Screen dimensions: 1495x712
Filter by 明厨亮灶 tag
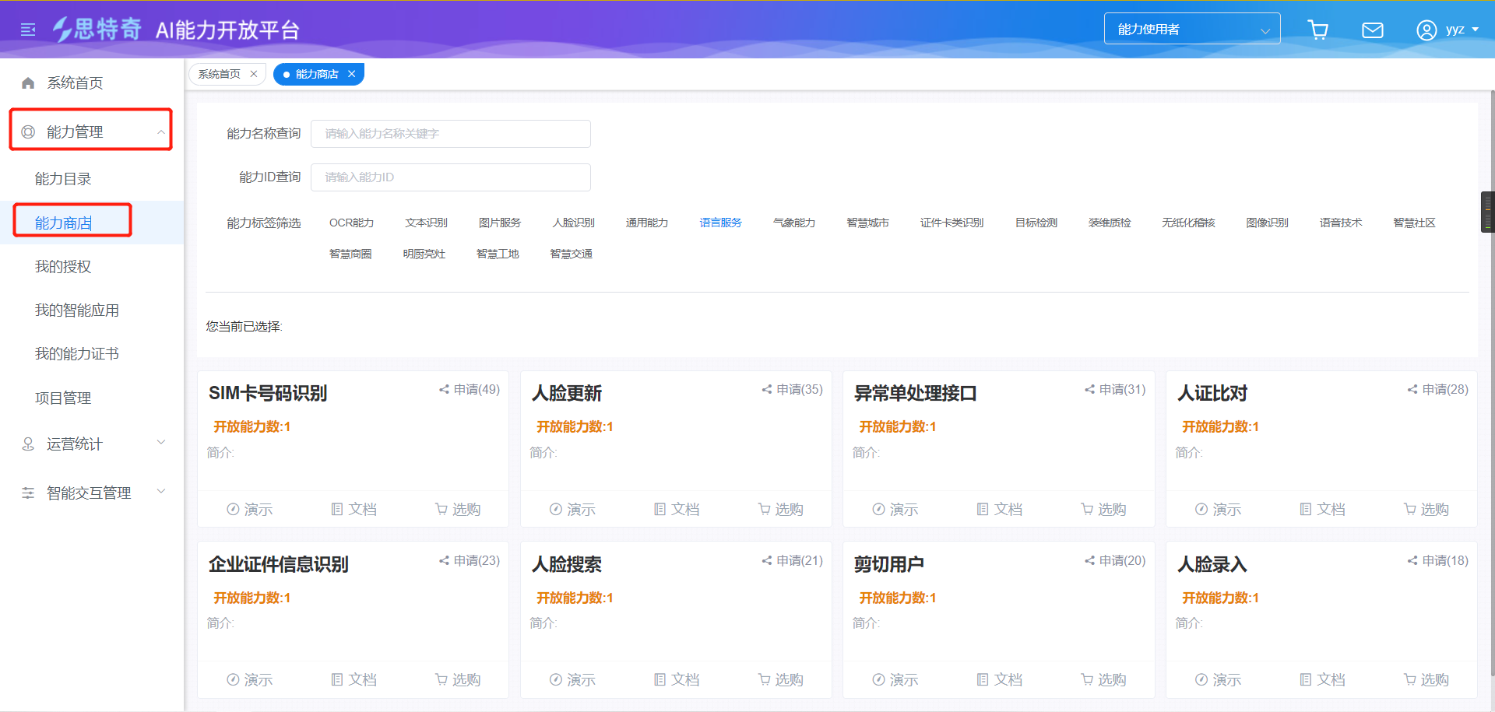424,254
